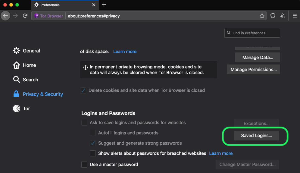This screenshot has height=173, width=300.
Task: Open a new tab with plus button
Action: (104, 5)
